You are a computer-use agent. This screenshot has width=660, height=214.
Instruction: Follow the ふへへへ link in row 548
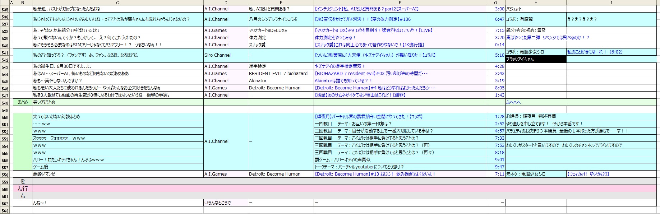pyautogui.click(x=513, y=102)
